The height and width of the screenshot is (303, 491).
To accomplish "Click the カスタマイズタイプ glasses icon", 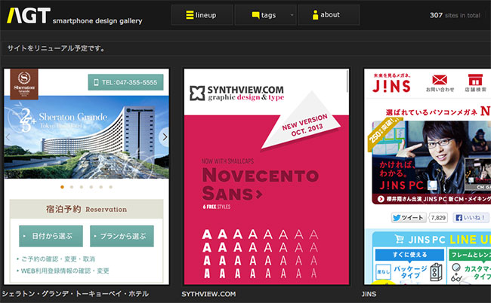I will click(456, 272).
